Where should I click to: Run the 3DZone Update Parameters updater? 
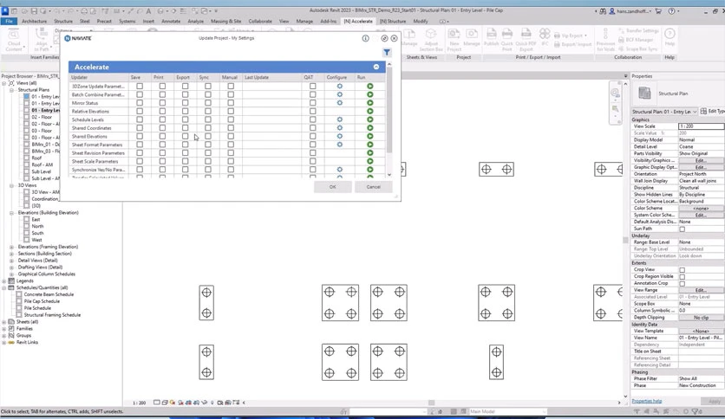coord(370,87)
